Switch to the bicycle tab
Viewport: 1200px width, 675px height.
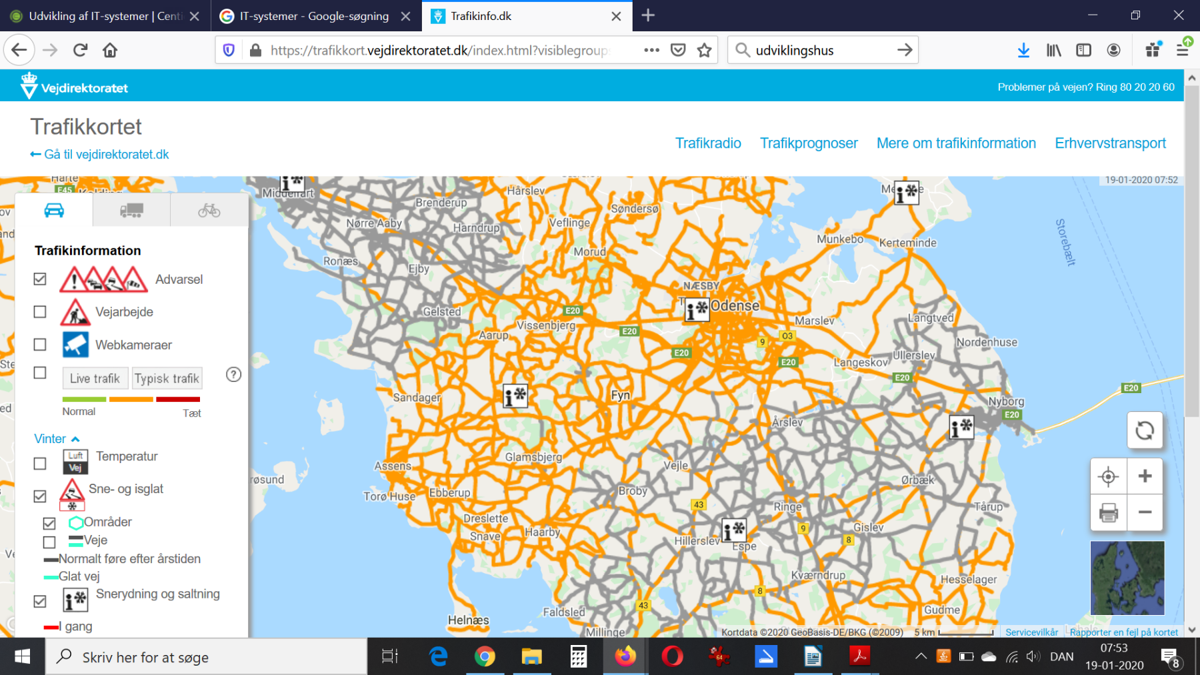coord(209,211)
